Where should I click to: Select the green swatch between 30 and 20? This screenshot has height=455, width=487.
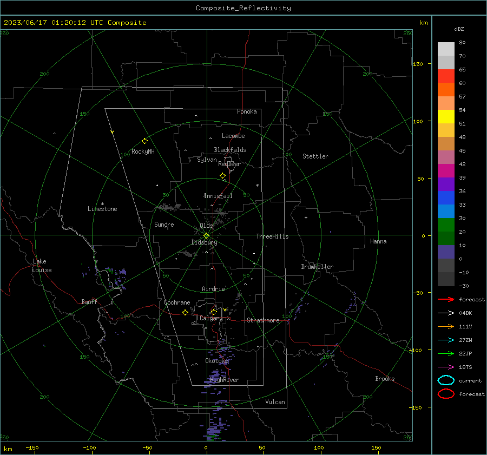click(446, 225)
